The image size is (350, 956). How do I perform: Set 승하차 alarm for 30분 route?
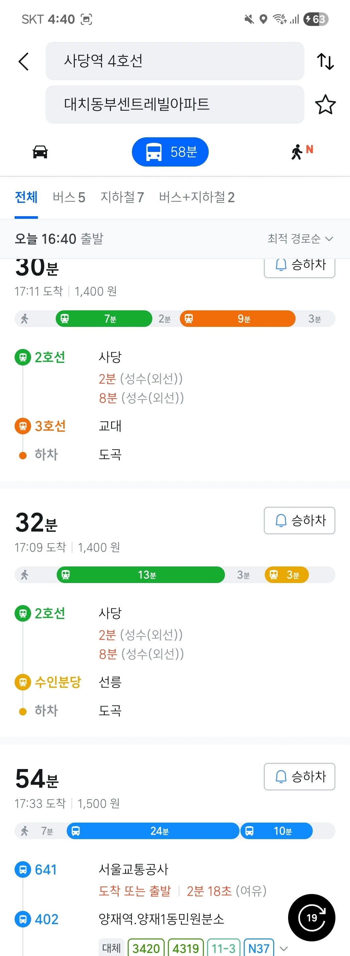(299, 266)
